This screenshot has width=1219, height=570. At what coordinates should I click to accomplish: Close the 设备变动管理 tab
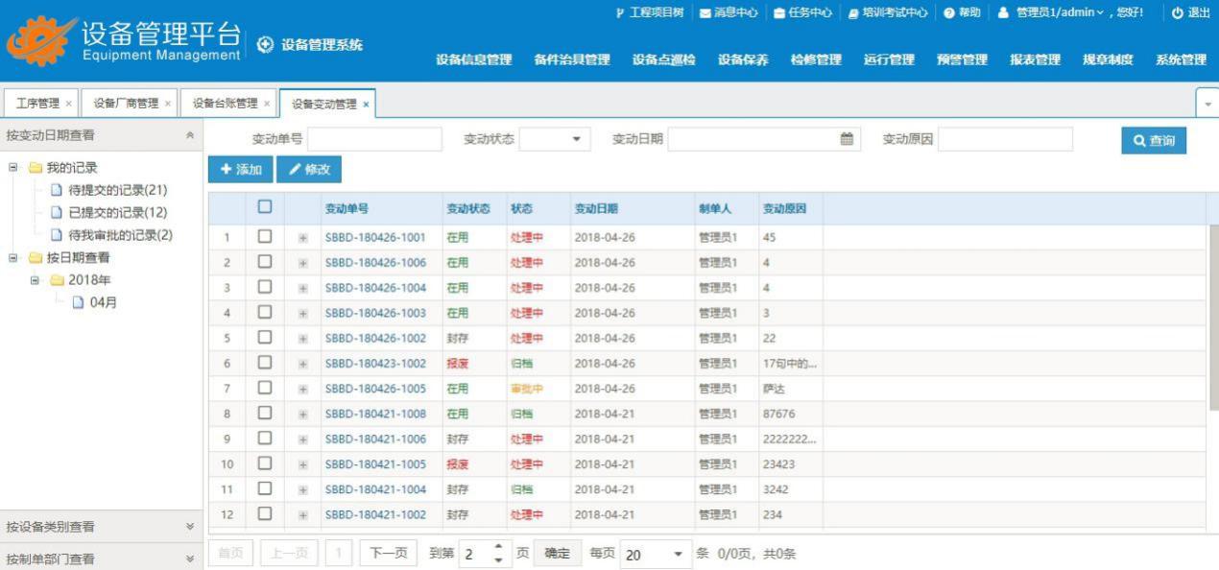[x=366, y=105]
